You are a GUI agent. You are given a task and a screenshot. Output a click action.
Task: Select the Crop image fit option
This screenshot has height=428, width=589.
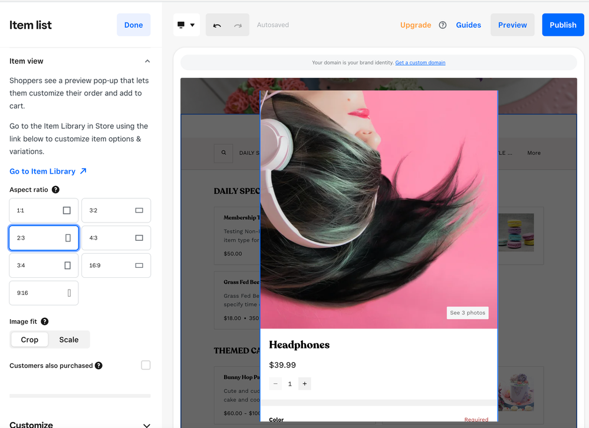click(x=29, y=340)
